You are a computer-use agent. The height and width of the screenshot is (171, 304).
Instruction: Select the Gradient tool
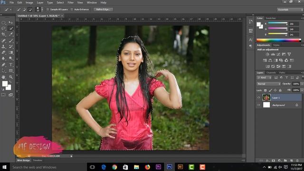[x=11, y=52]
